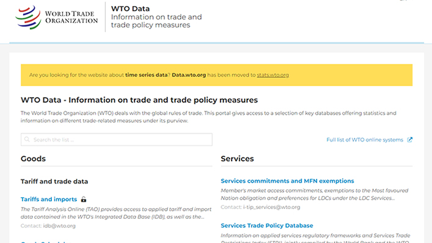Click the Tariff Analysis Online description text
This screenshot has height=243, width=432.
116,213
